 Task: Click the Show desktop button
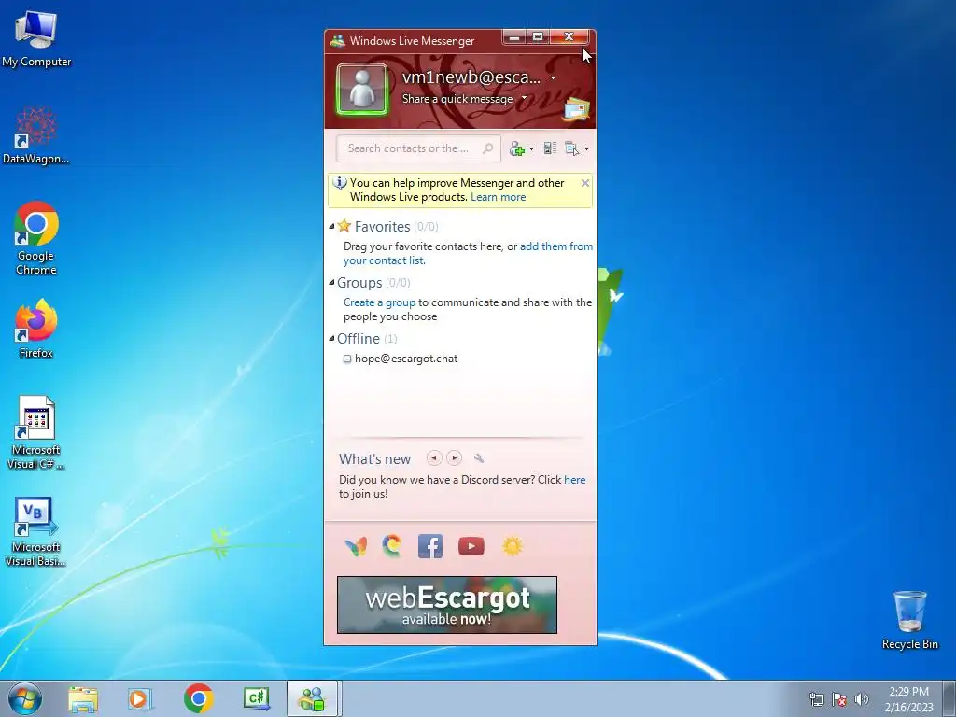point(949,698)
